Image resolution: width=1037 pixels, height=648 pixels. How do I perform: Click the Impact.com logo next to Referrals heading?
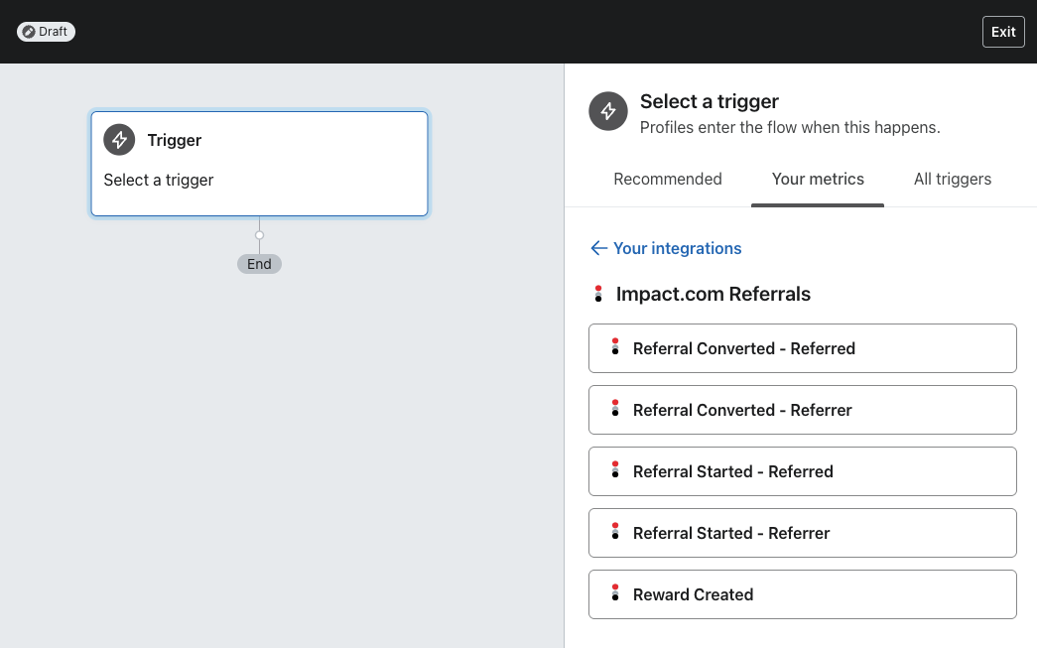coord(598,294)
